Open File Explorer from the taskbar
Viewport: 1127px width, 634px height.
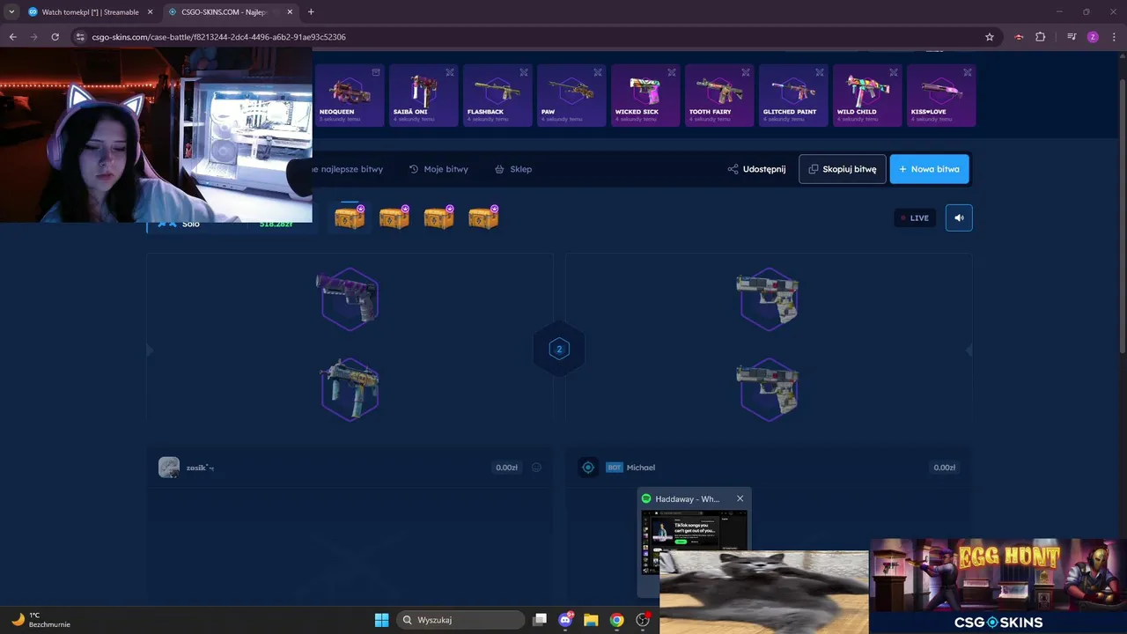(591, 620)
